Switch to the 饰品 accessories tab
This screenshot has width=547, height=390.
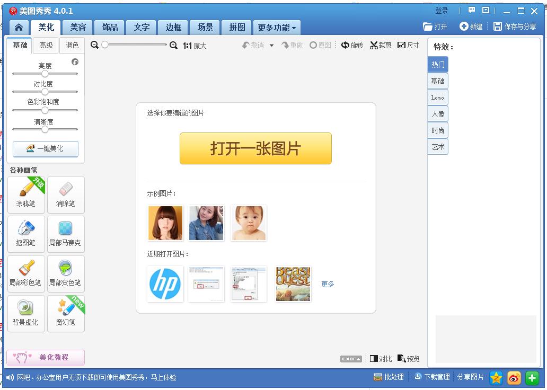pos(110,27)
